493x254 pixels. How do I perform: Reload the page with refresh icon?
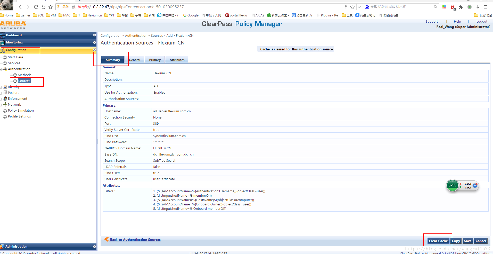tap(36, 7)
